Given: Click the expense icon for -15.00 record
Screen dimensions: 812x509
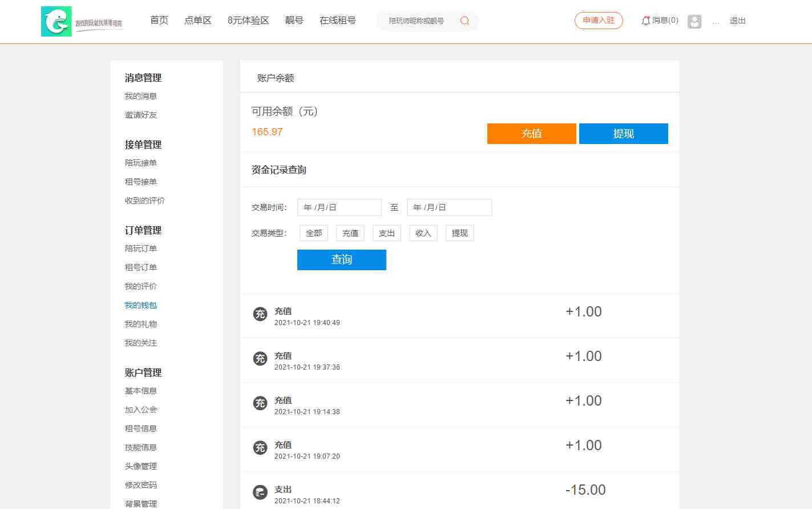Looking at the screenshot, I should click(260, 492).
